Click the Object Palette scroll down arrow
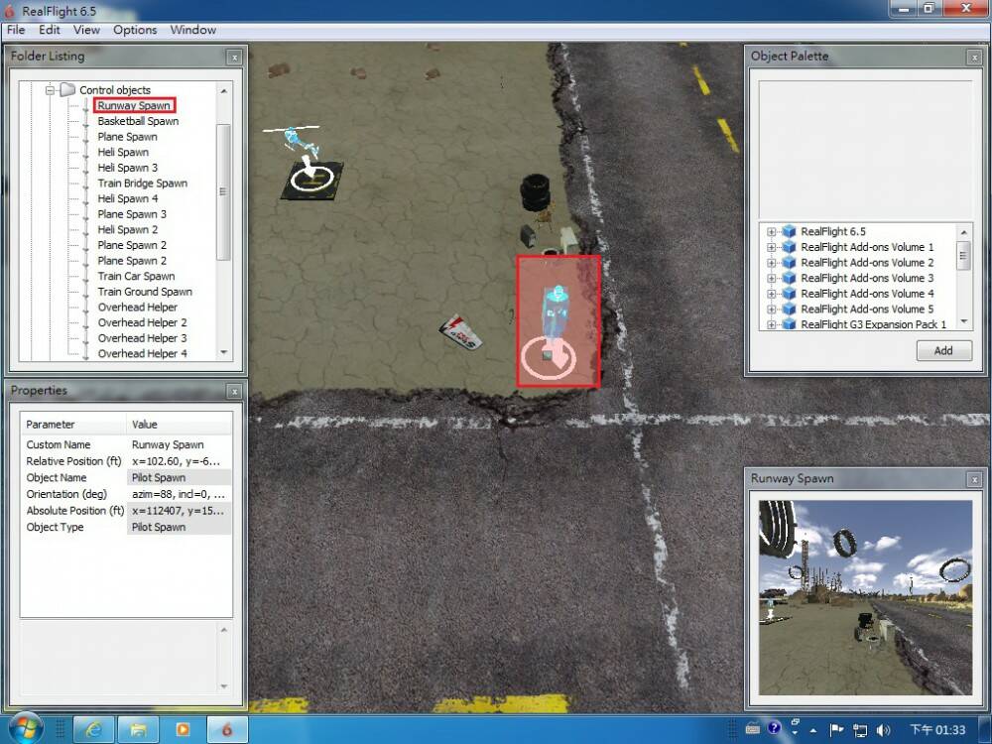The width and height of the screenshot is (992, 744). [963, 322]
